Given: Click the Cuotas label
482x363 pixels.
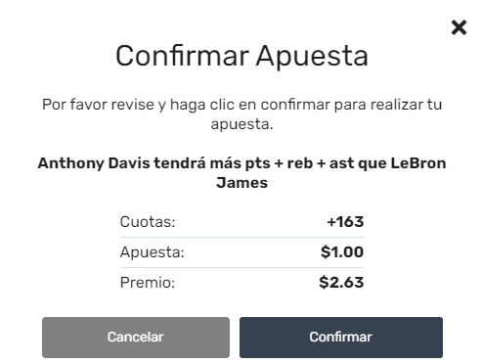Looking at the screenshot, I should [148, 222].
